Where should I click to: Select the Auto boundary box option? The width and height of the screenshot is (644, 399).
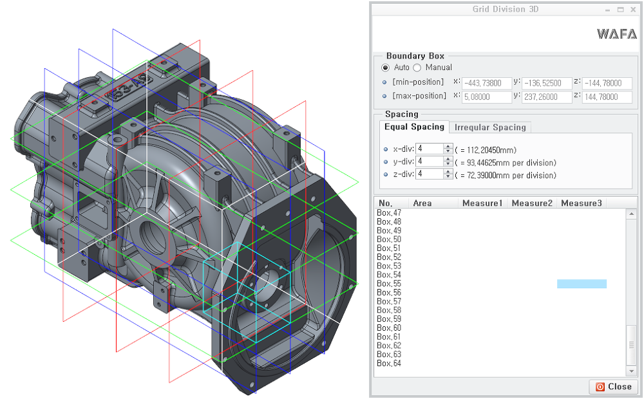(385, 68)
